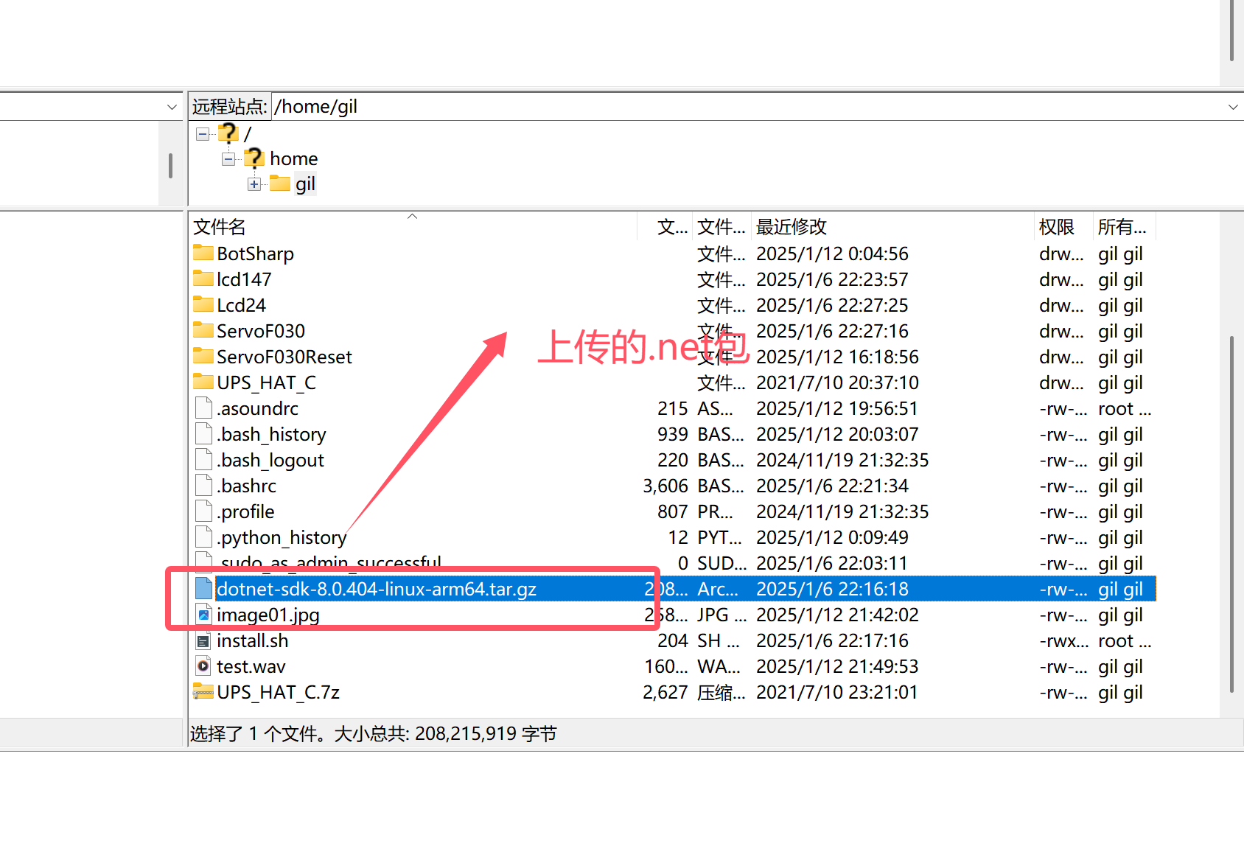Collapse the home tree node
The width and height of the screenshot is (1244, 849).
228,159
